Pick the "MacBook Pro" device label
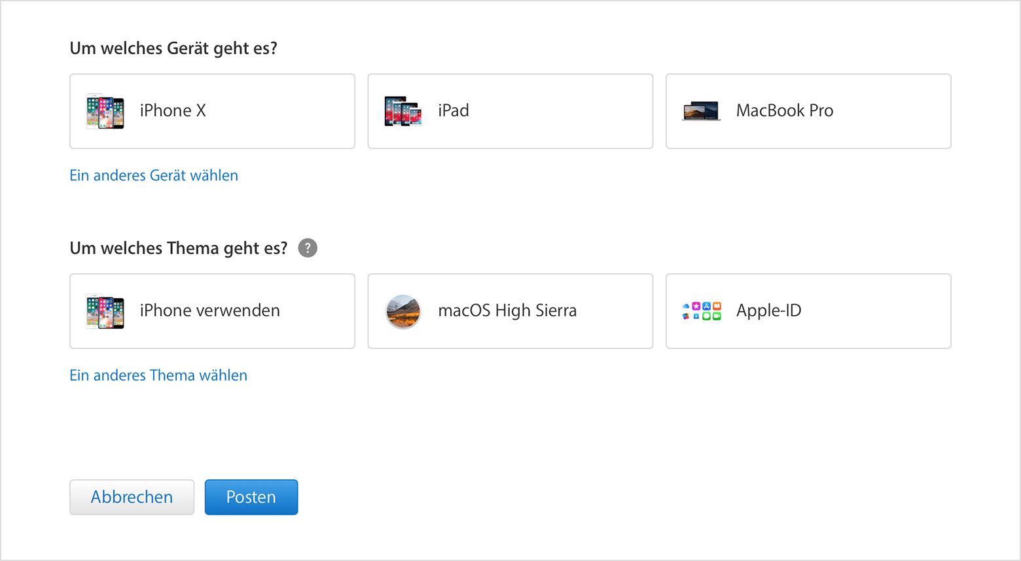The width and height of the screenshot is (1021, 561). click(785, 111)
